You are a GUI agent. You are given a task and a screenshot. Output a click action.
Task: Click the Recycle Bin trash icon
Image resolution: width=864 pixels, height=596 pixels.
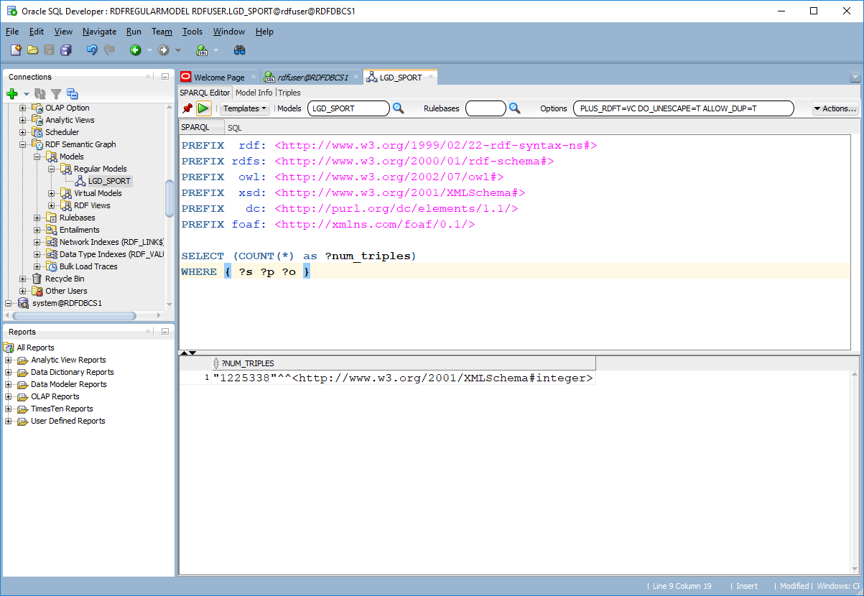click(x=37, y=279)
